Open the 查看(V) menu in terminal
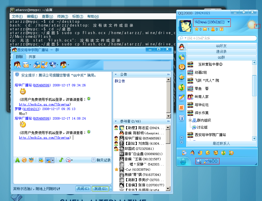262x201 pixels. pyautogui.click(x=47, y=16)
